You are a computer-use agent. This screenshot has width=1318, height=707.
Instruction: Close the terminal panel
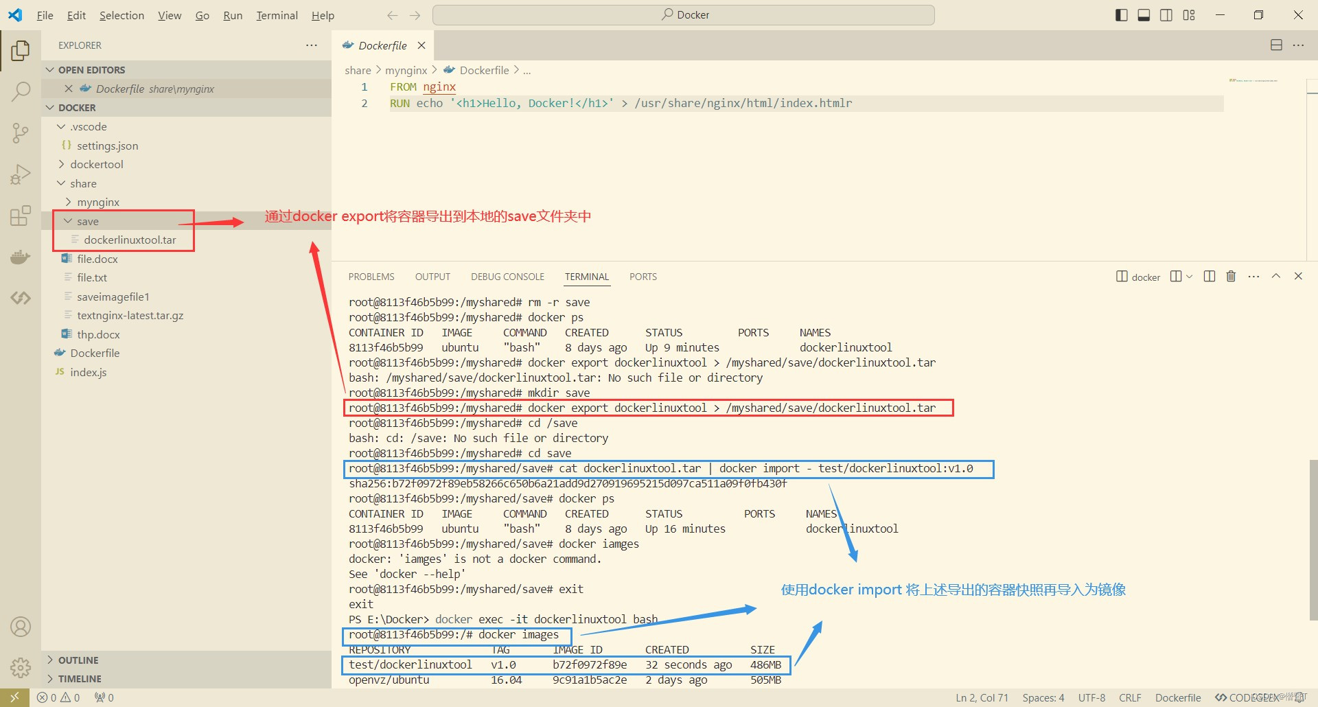pyautogui.click(x=1298, y=277)
